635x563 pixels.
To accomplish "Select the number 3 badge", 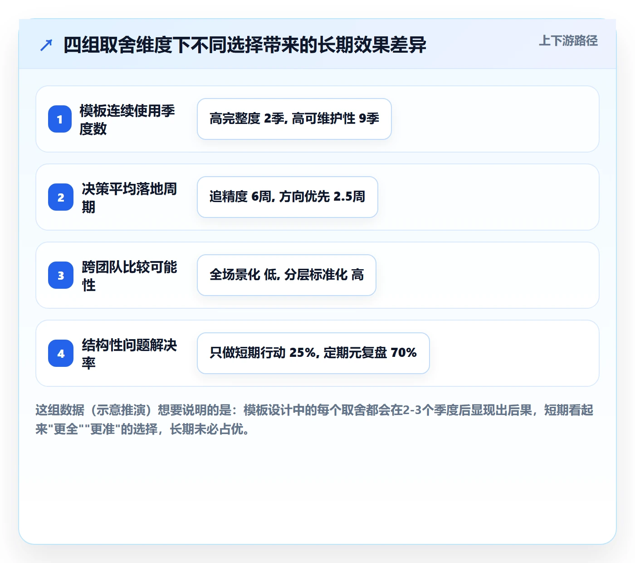I will (x=61, y=275).
